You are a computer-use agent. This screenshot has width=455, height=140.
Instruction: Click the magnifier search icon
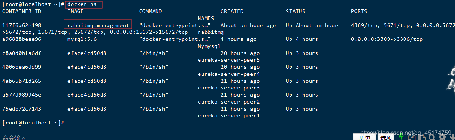pos(432,137)
